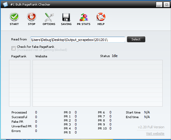Viewport: 171px width, 140px height.
Task: Click the Idle status text
Action: 115,56
